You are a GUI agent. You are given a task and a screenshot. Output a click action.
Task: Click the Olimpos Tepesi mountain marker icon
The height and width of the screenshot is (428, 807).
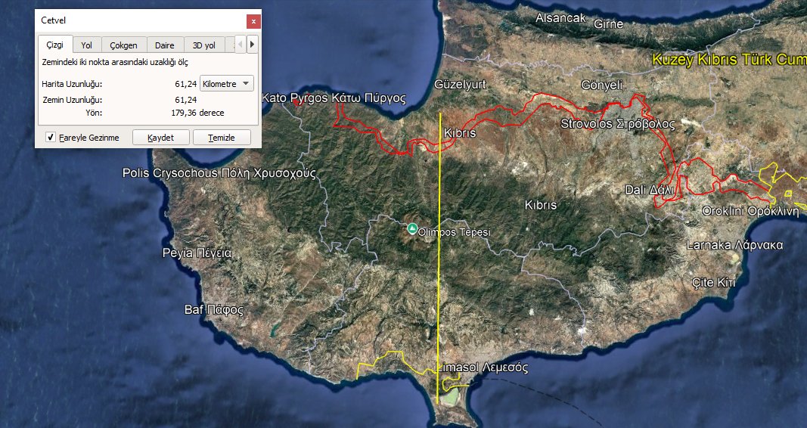click(411, 228)
